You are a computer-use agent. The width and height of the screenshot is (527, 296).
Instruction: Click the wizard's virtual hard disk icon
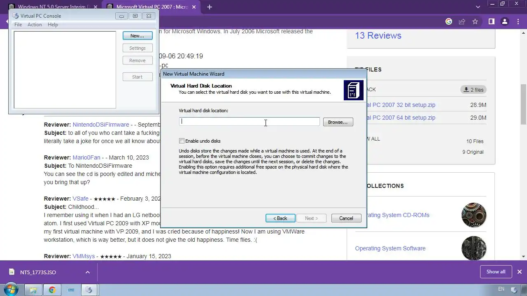[353, 90]
